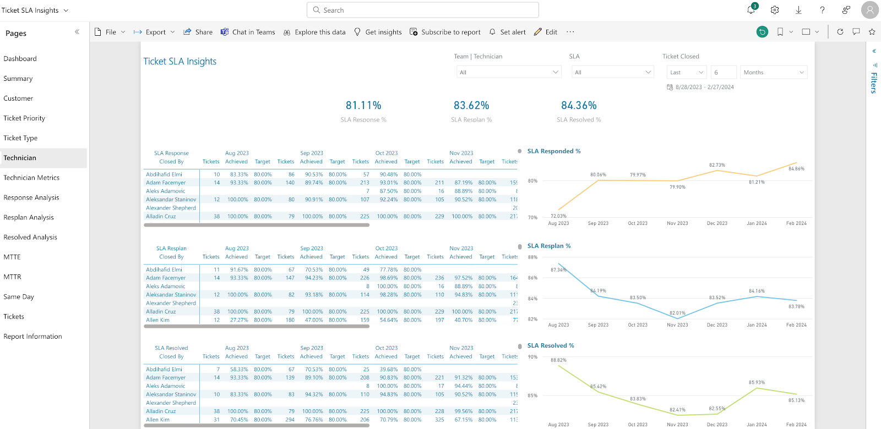Click the feedback person icon in header
The height and width of the screenshot is (429, 881).
click(x=846, y=10)
